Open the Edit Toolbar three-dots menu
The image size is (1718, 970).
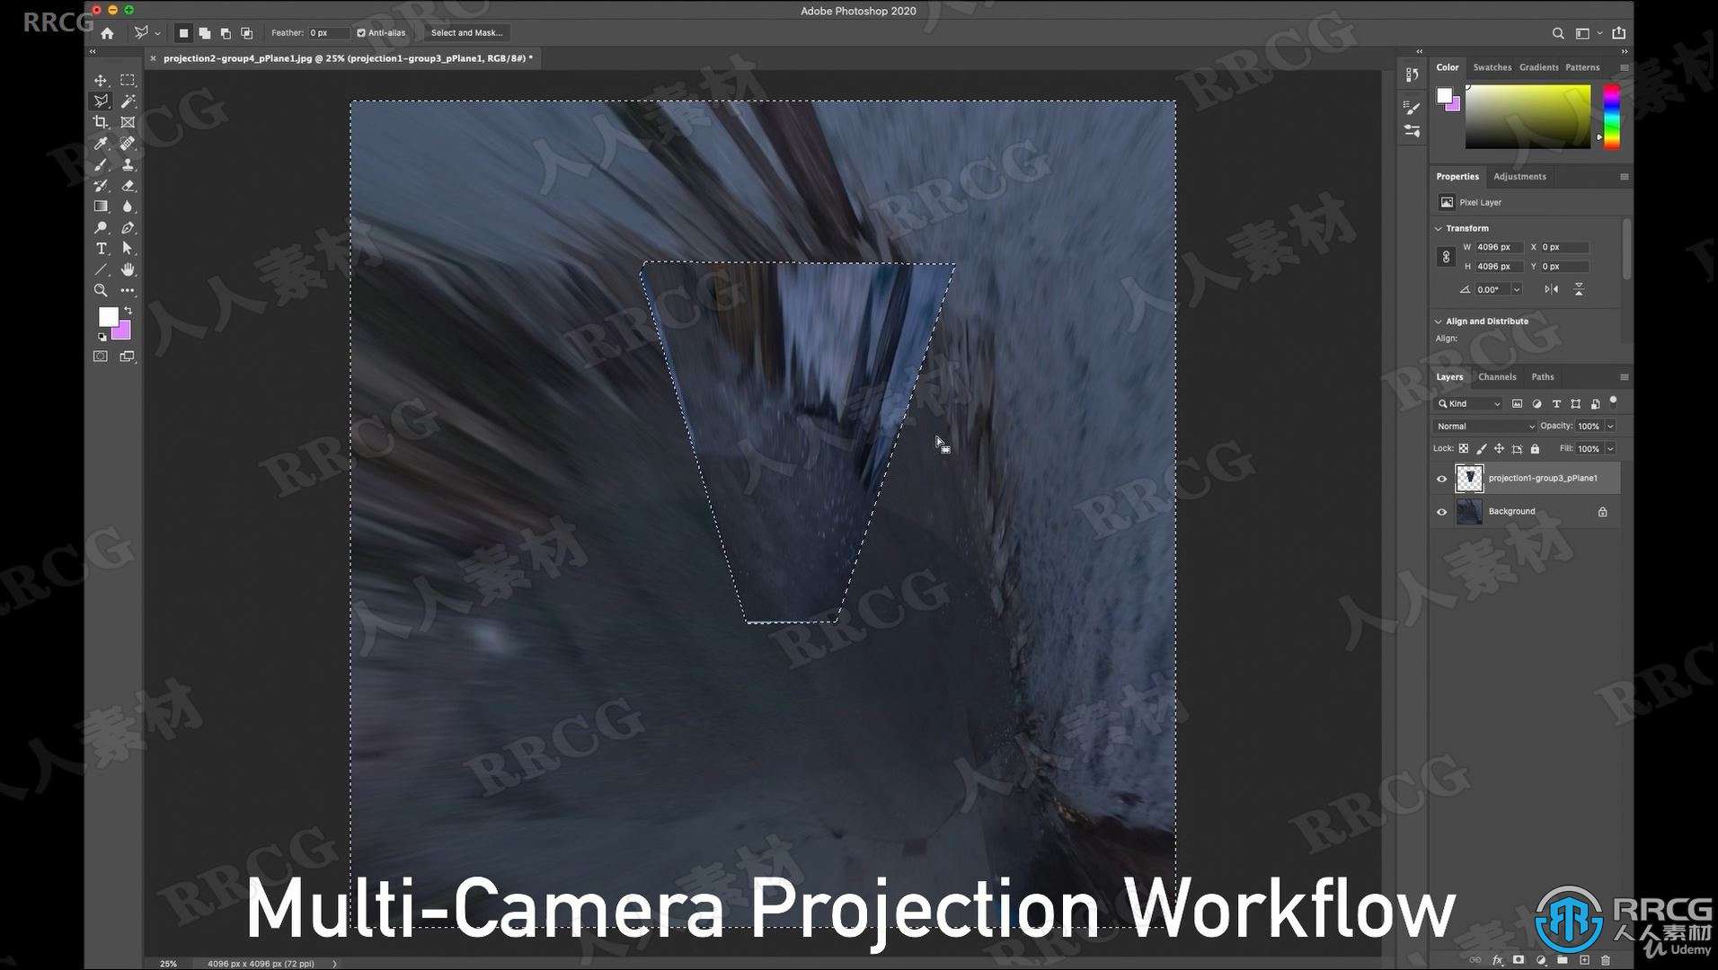[128, 291]
